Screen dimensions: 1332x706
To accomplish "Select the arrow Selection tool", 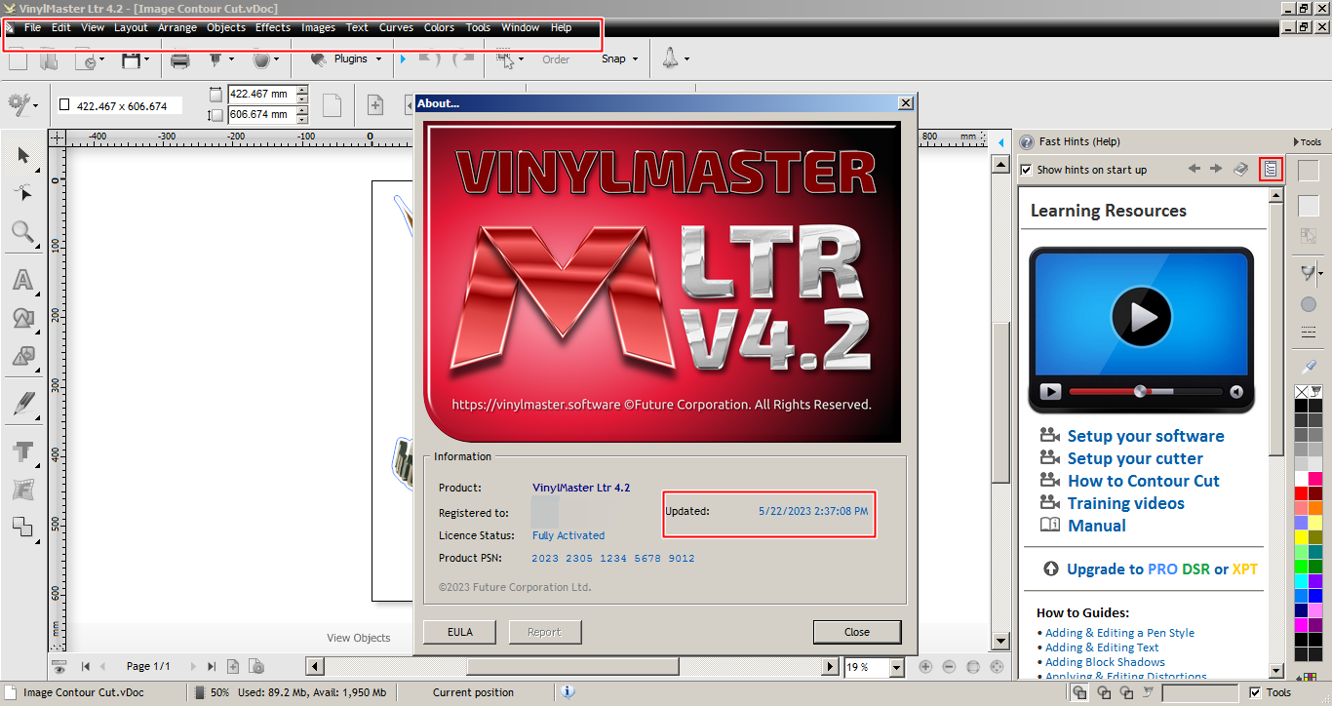I will coord(23,156).
